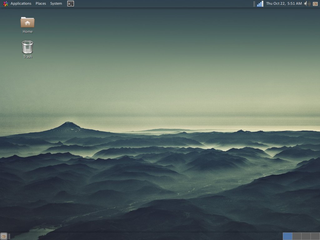Image resolution: width=320 pixels, height=240 pixels.
Task: Switch to the first workspace
Action: [287, 236]
